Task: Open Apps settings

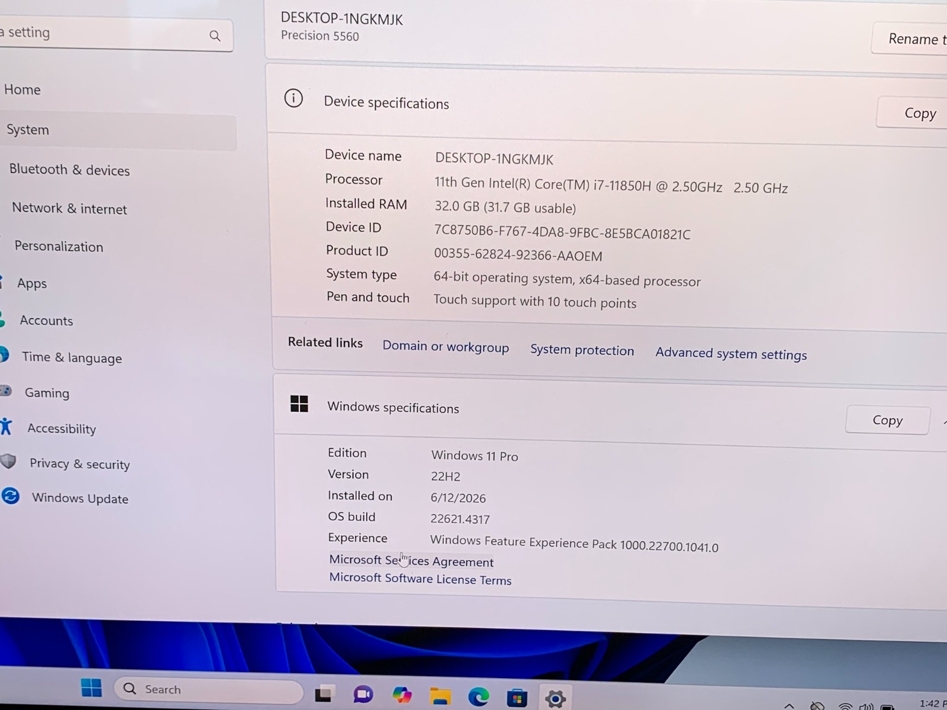Action: click(x=32, y=283)
